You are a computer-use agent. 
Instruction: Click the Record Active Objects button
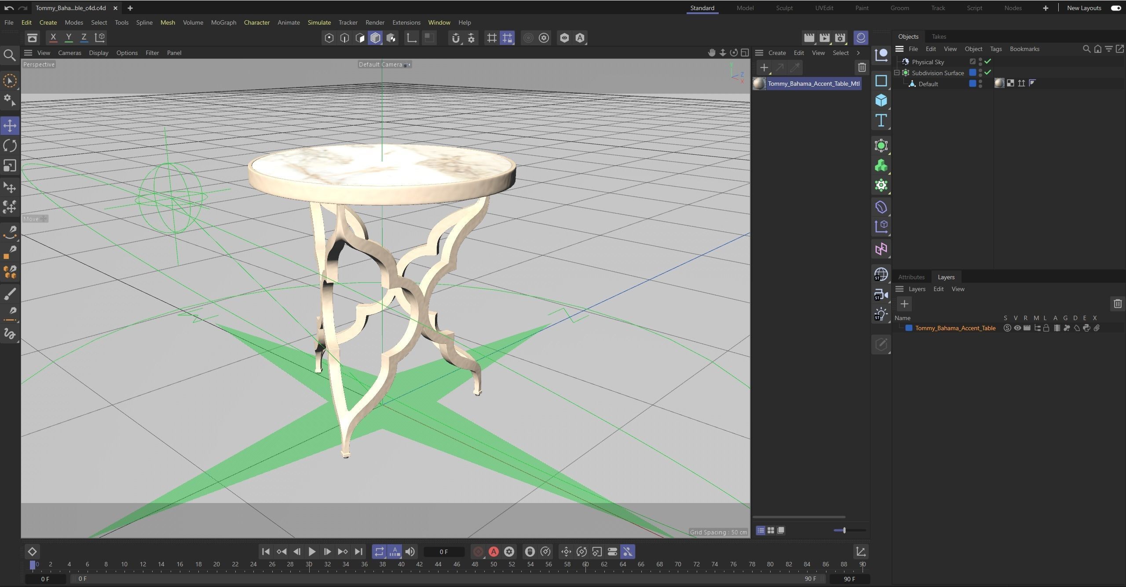pyautogui.click(x=478, y=551)
